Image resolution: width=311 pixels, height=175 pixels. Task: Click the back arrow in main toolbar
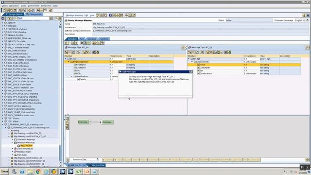(38, 10)
